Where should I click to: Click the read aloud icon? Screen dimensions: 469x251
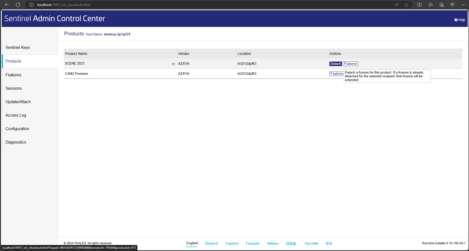pos(396,5)
